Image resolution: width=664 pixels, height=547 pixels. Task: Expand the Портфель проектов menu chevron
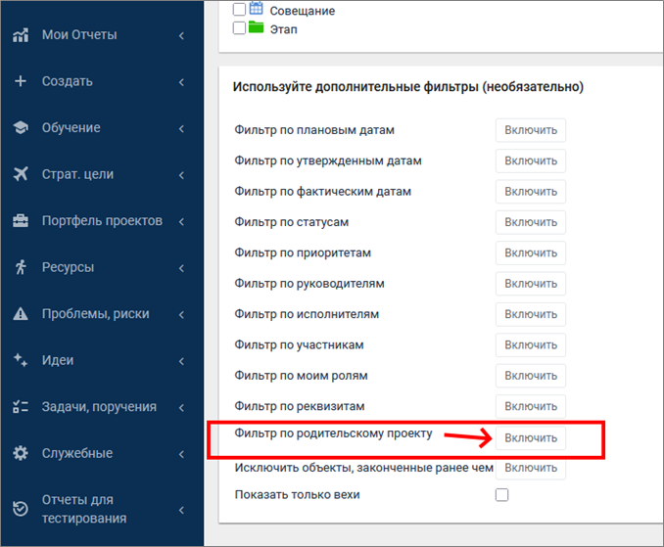(x=181, y=222)
